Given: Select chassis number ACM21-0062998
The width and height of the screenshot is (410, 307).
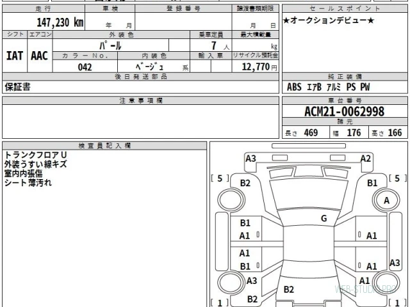Looking at the screenshot, I should 345,111.
